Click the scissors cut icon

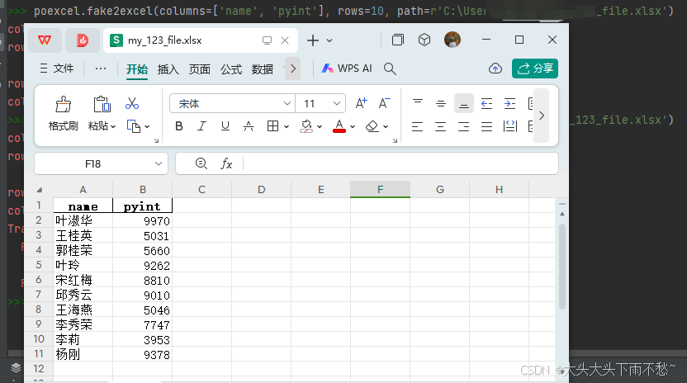132,103
